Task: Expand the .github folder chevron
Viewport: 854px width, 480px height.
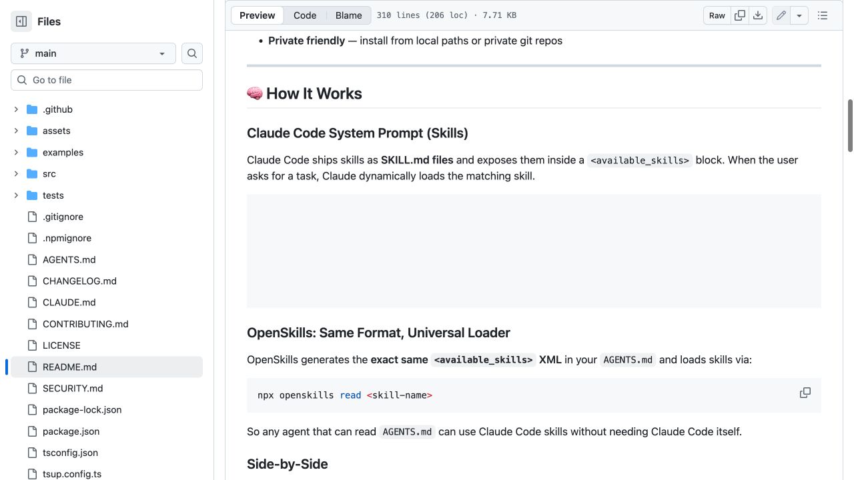Action: 16,109
